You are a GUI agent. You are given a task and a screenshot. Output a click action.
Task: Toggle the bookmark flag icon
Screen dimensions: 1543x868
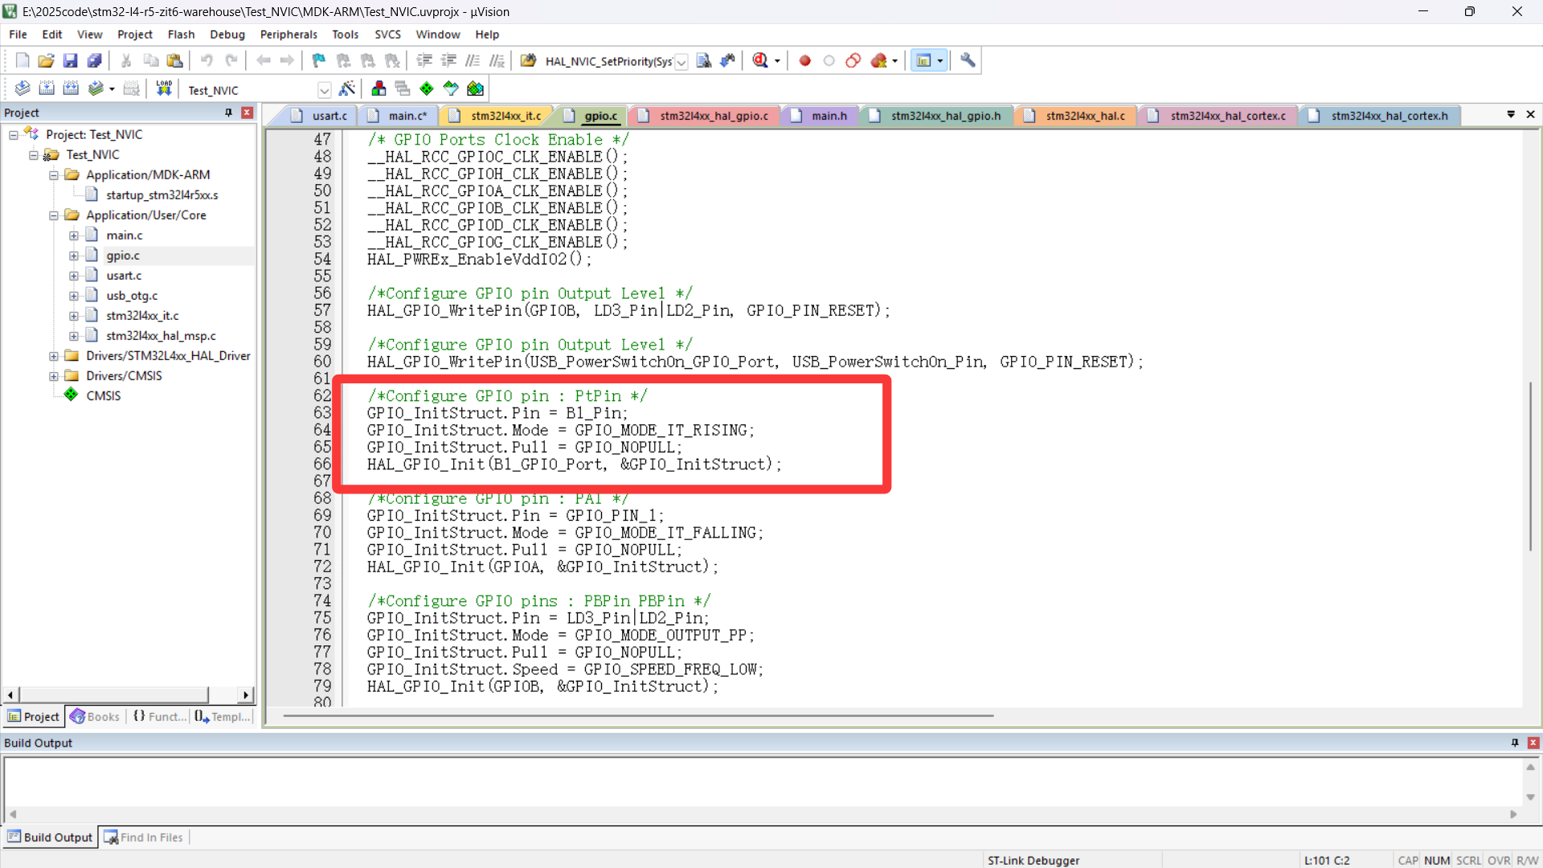point(318,60)
